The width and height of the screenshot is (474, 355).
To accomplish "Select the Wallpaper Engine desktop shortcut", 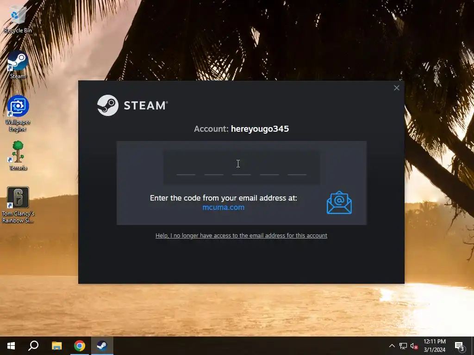I will tap(18, 114).
